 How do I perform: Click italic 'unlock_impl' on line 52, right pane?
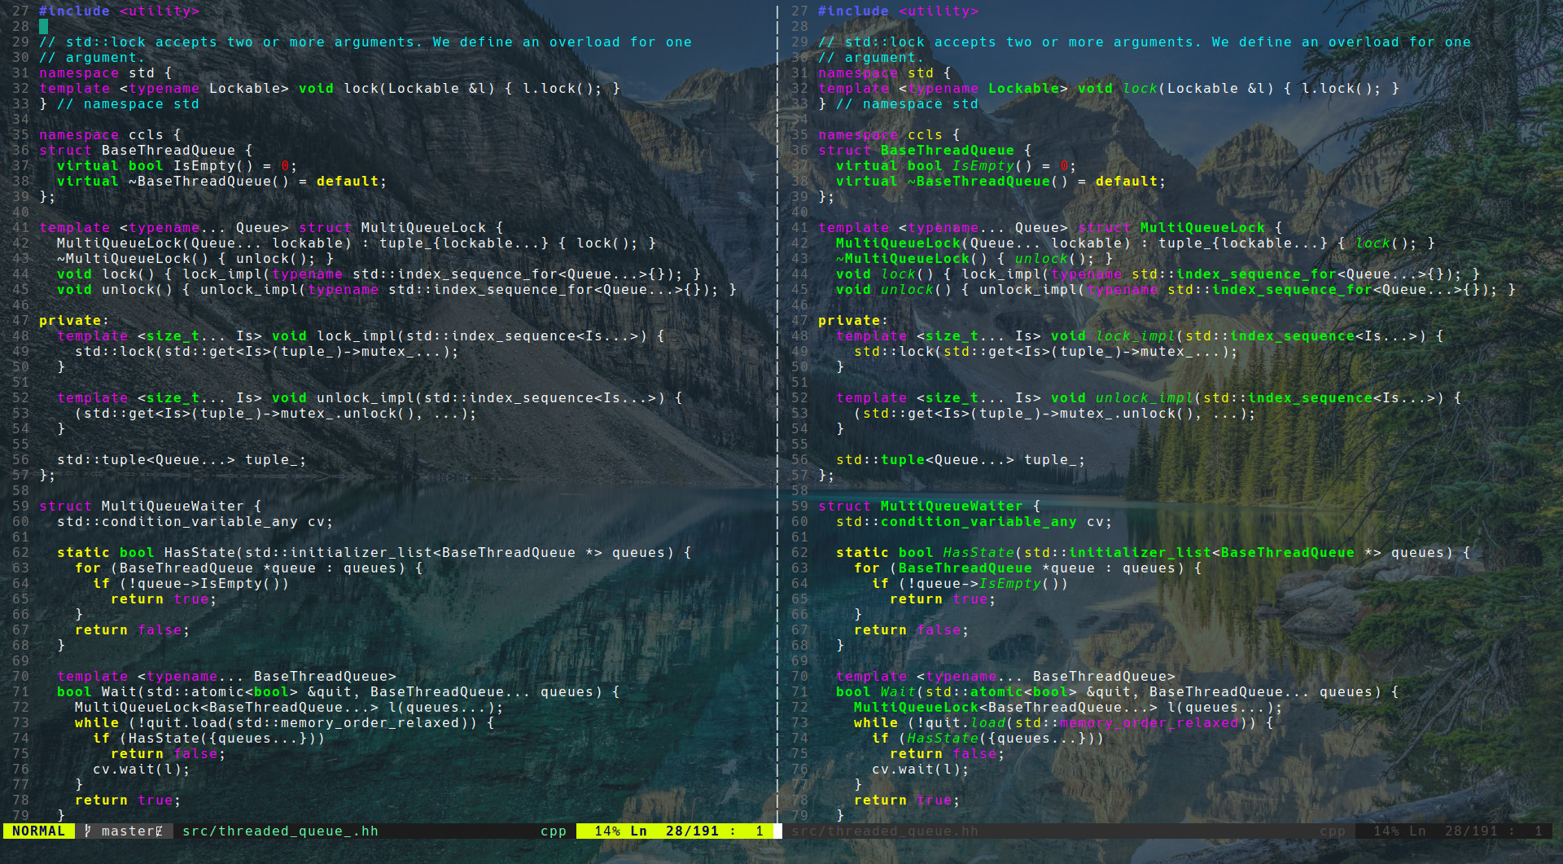pyautogui.click(x=1145, y=397)
